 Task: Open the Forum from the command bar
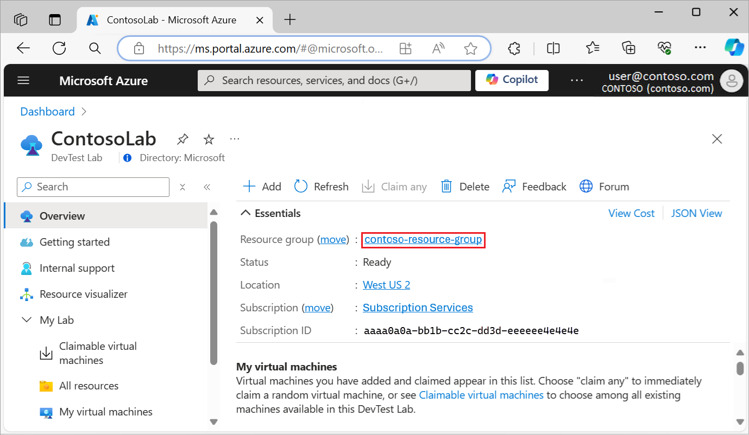[x=604, y=186]
